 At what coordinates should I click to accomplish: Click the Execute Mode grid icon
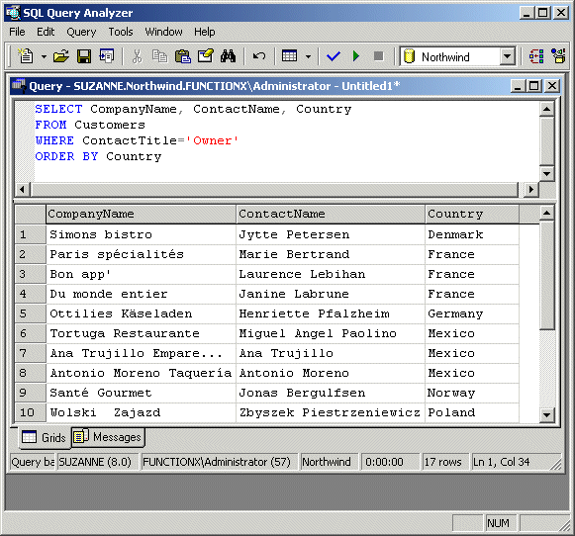tap(289, 56)
